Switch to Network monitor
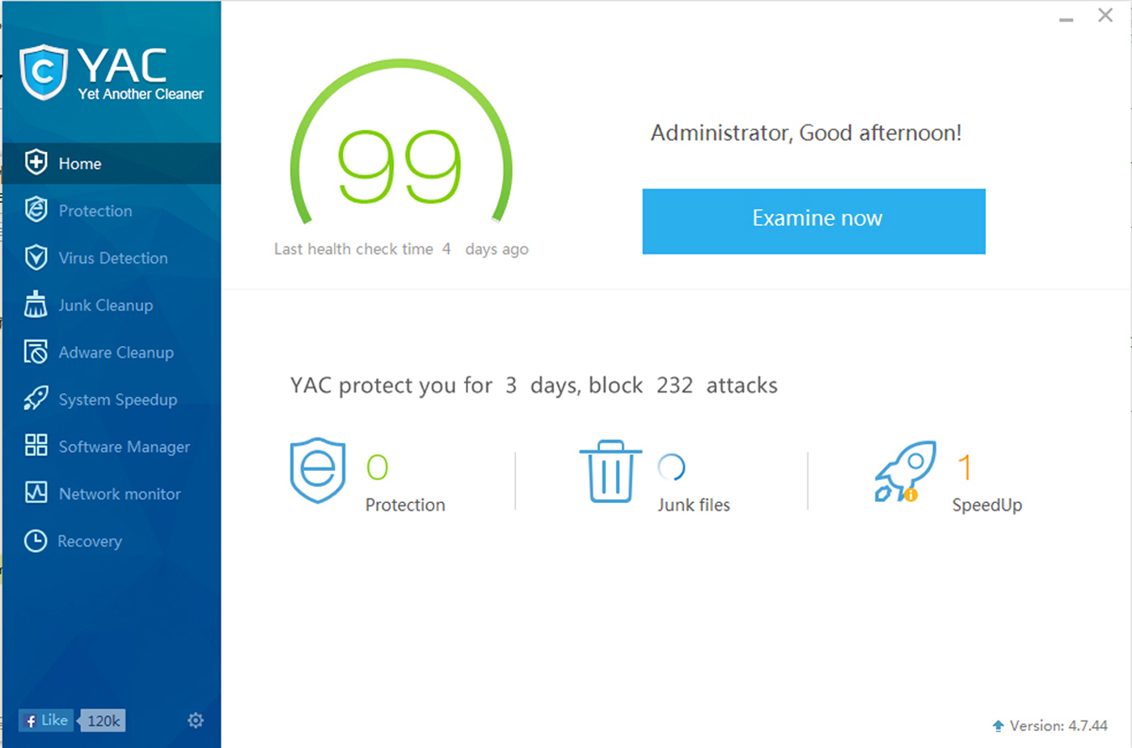Viewport: 1132px width, 748px height. click(x=119, y=494)
